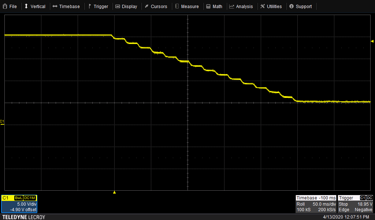Viewport: 375px width, 220px height.
Task: Expand the Support dropdown menu
Action: pyautogui.click(x=300, y=6)
